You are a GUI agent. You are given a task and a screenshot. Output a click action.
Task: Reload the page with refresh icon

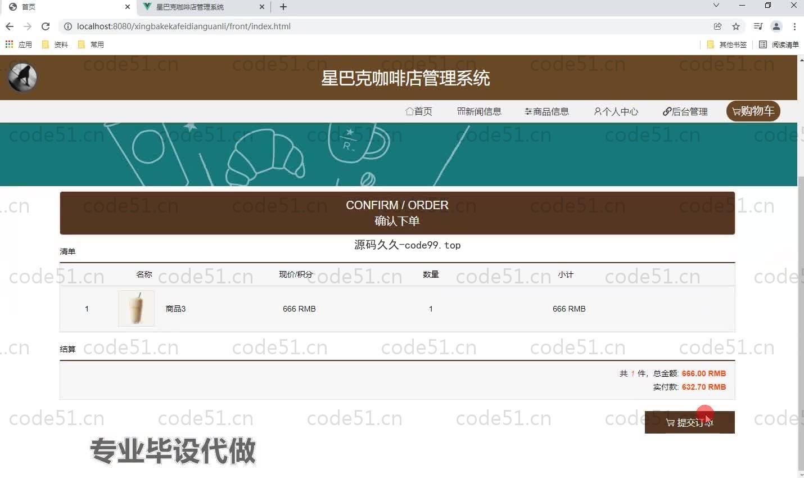[46, 26]
